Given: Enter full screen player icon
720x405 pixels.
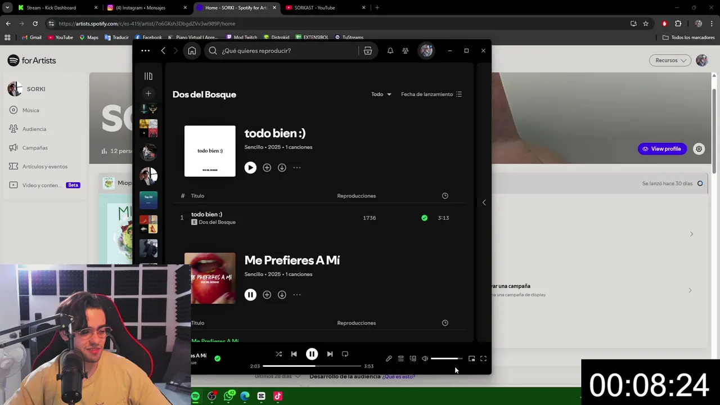Looking at the screenshot, I should pos(483,358).
